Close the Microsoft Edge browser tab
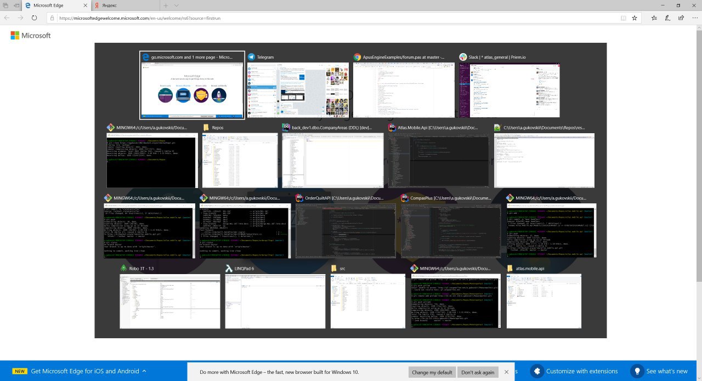This screenshot has width=702, height=381. click(x=85, y=5)
